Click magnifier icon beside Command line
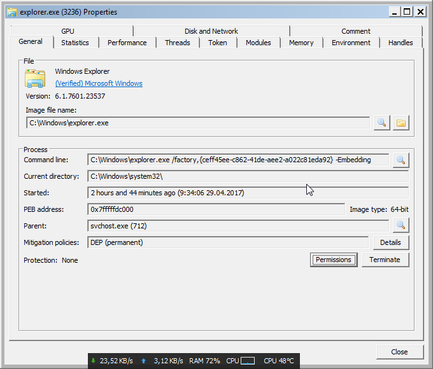Viewport: 433px width, 369px height. pyautogui.click(x=401, y=160)
